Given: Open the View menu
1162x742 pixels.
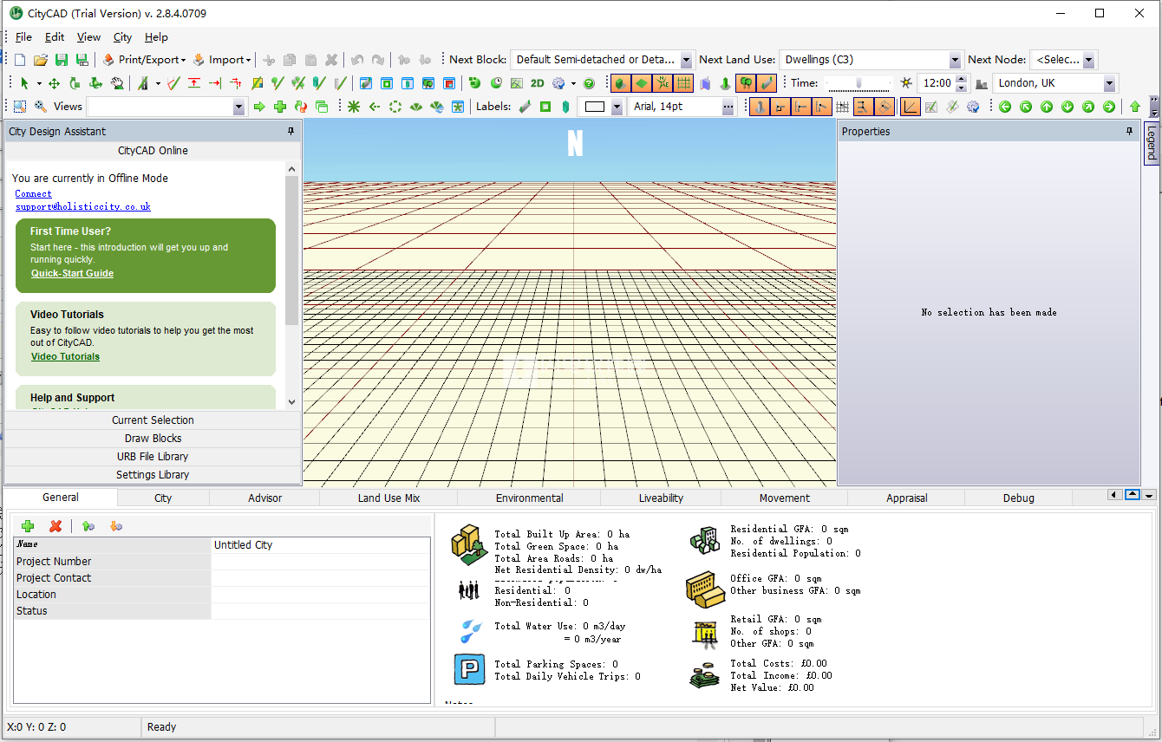Looking at the screenshot, I should pos(88,37).
